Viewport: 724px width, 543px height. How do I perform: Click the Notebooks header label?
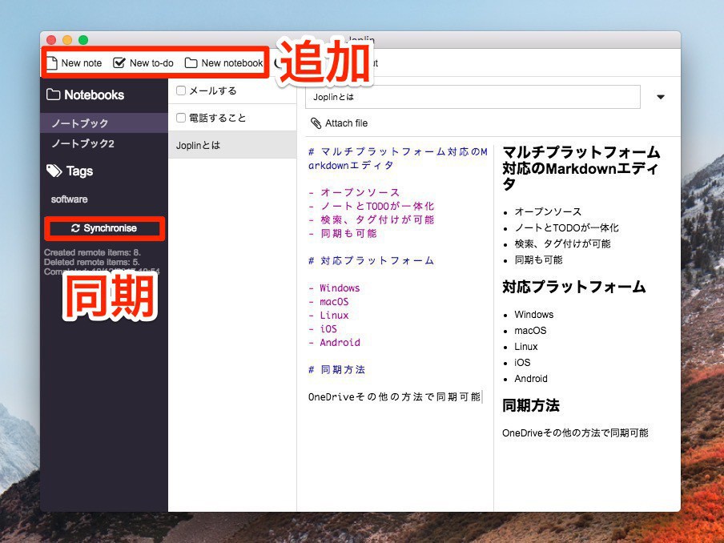click(94, 95)
